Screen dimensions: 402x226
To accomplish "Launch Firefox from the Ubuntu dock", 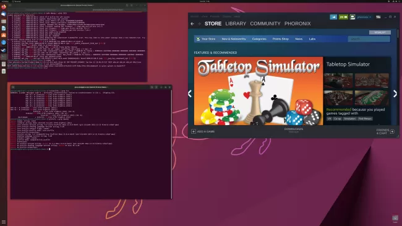I will (4, 7).
